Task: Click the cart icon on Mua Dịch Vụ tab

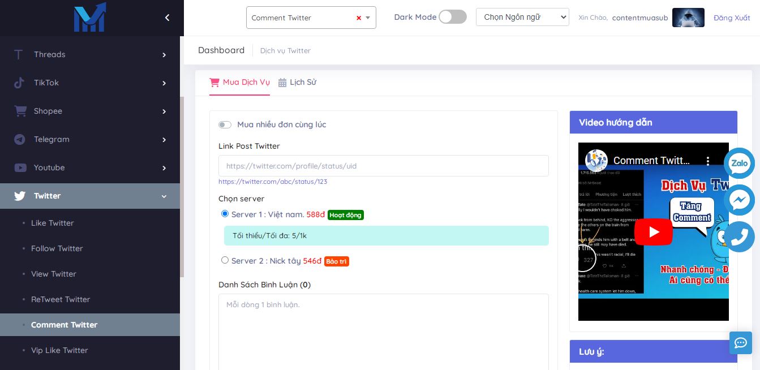Action: click(x=214, y=82)
